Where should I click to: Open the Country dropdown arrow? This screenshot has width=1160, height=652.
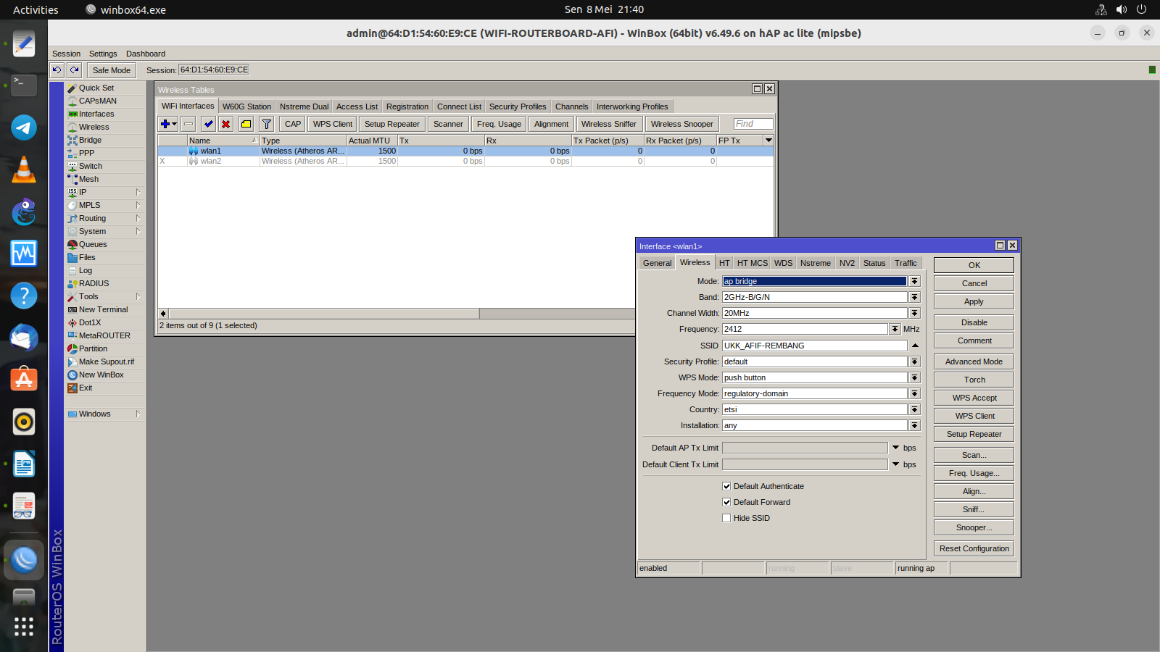[x=915, y=409]
